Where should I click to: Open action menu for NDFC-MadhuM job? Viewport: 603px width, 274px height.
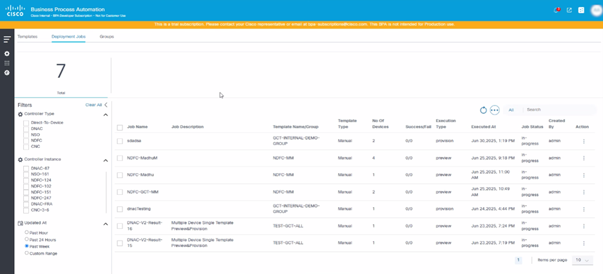point(584,158)
